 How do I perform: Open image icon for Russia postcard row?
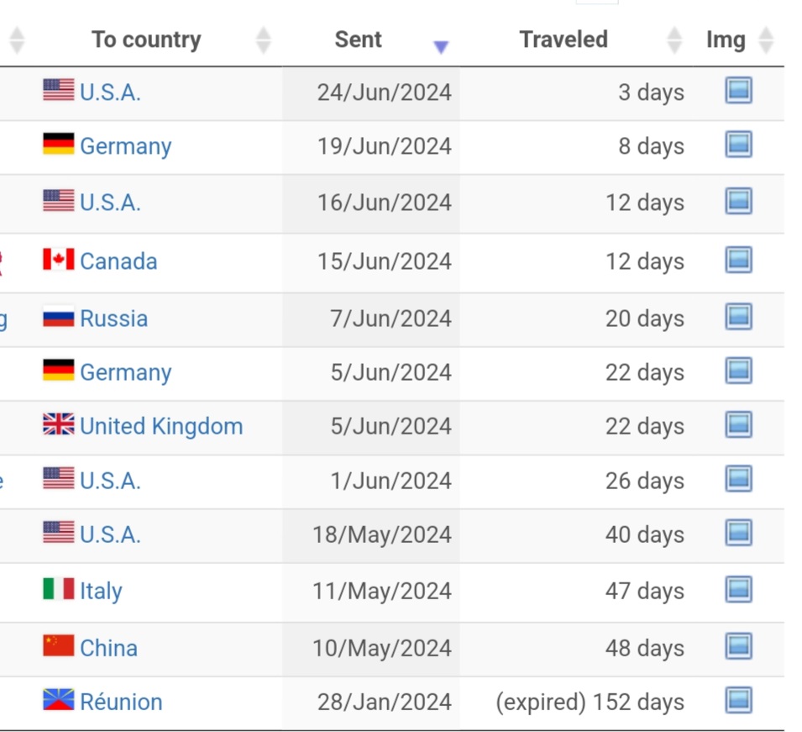coord(738,316)
